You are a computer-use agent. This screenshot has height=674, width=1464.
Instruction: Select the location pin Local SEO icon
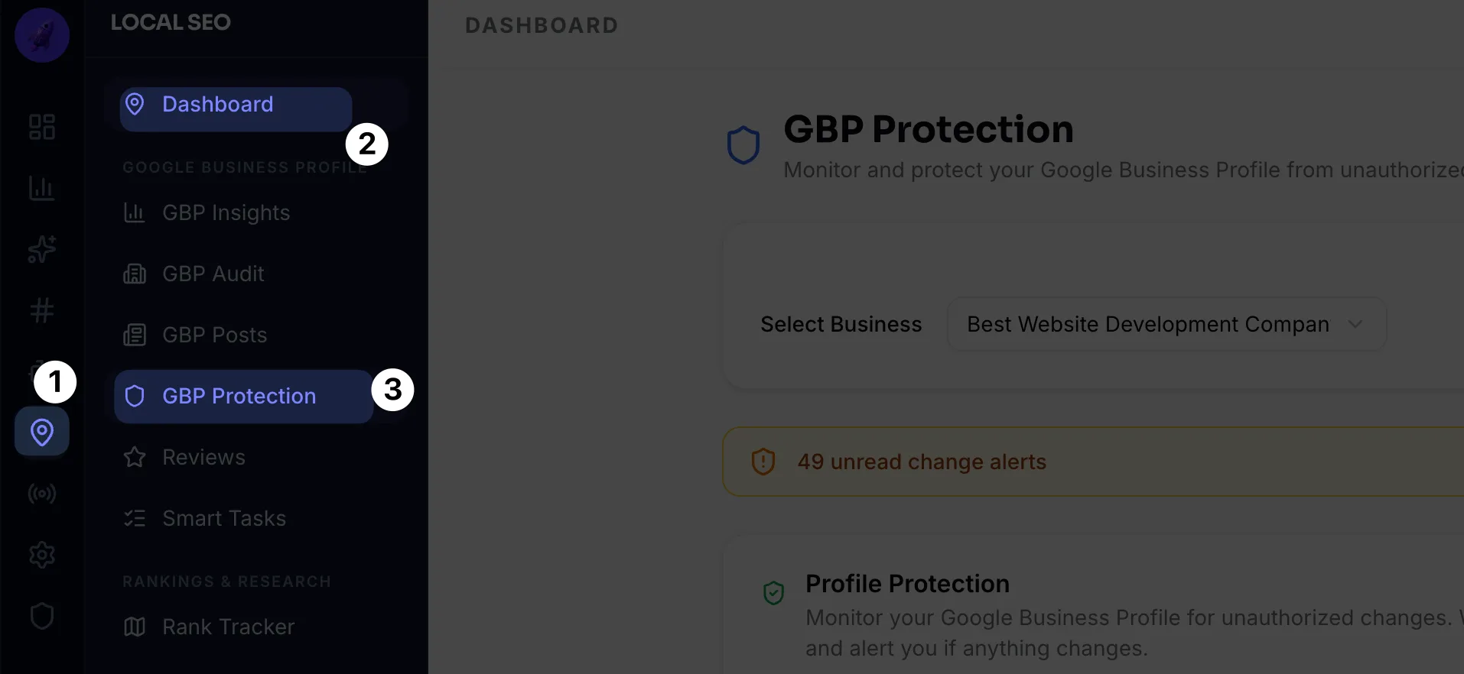pos(42,432)
